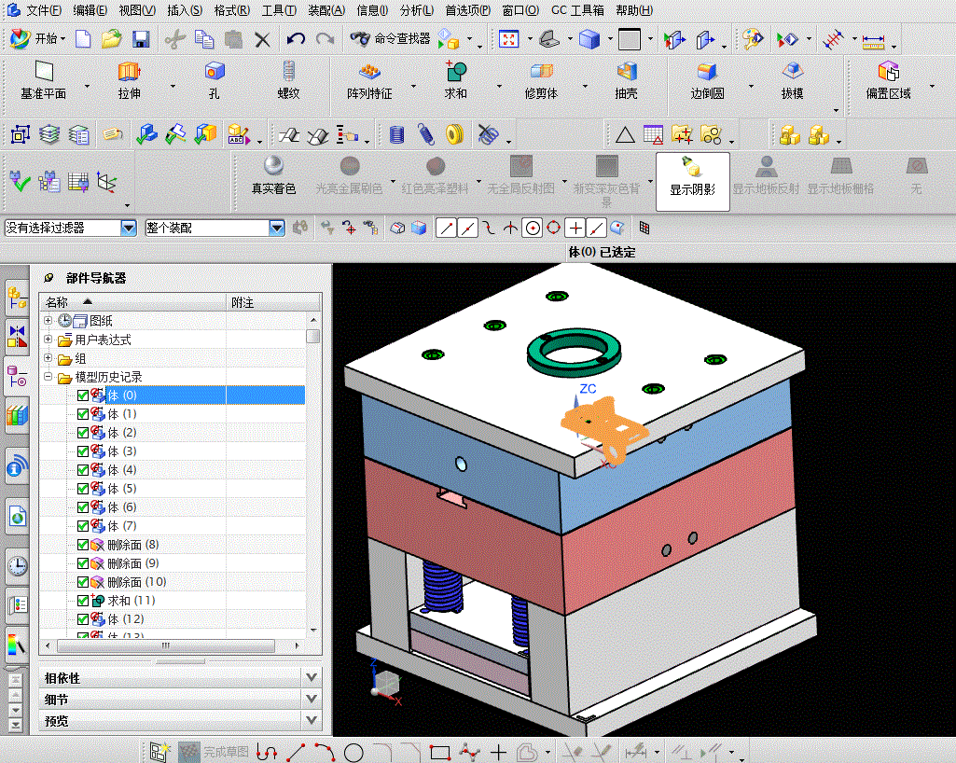Click the Undo arrow icon
956x763 pixels.
tap(296, 39)
